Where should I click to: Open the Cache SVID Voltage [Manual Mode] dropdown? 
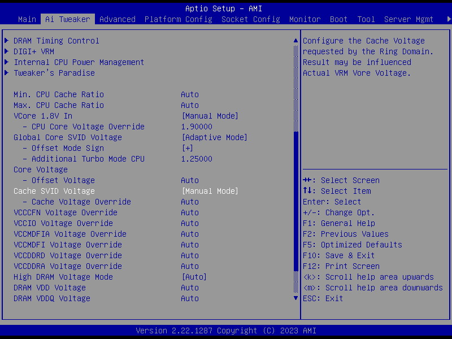tap(210, 191)
